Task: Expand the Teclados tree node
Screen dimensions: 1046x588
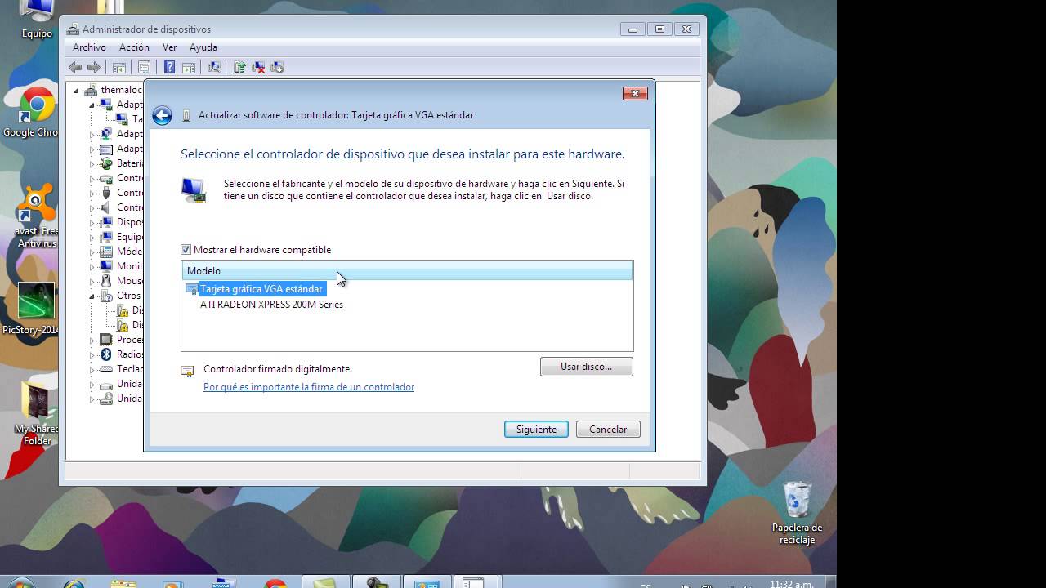Action: [92, 369]
